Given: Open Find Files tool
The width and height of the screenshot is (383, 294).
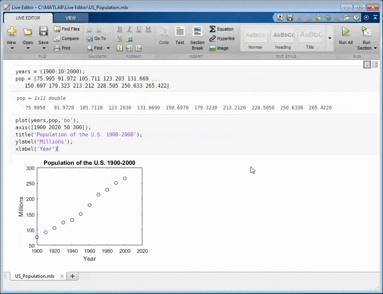Looking at the screenshot, I should [67, 29].
